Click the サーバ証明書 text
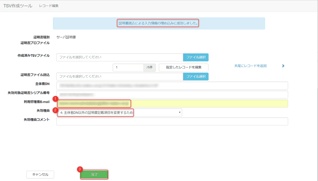The height and width of the screenshot is (181, 318). point(66,37)
